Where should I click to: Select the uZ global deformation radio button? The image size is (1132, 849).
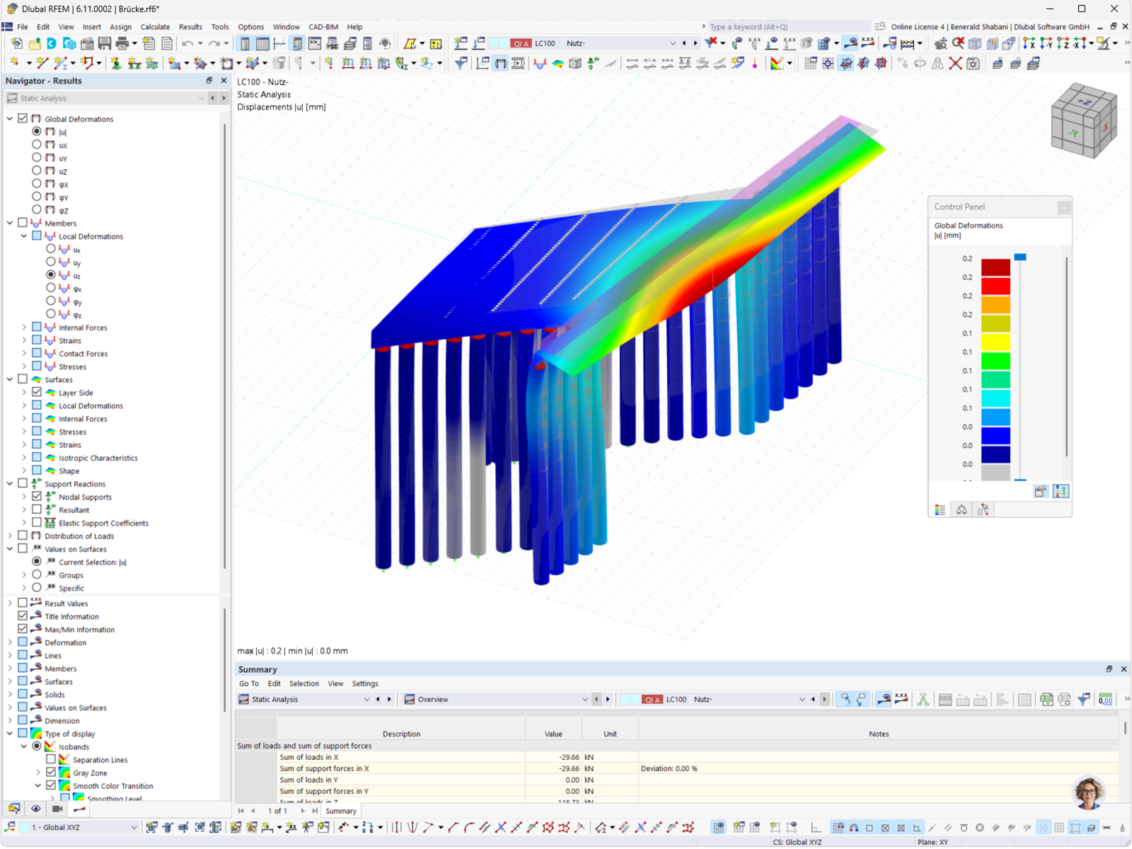[x=37, y=171]
